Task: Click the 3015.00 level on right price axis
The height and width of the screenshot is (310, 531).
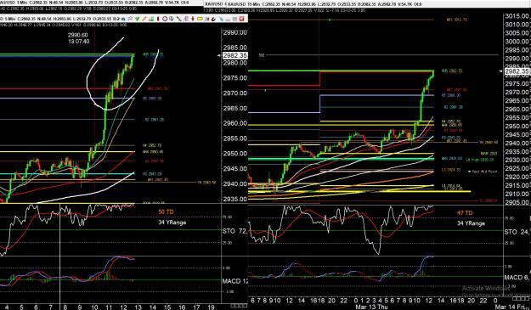Action: click(x=517, y=16)
